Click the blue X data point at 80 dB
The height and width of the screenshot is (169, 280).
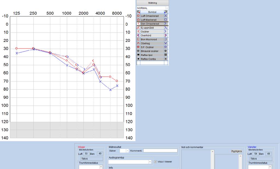click(x=110, y=90)
